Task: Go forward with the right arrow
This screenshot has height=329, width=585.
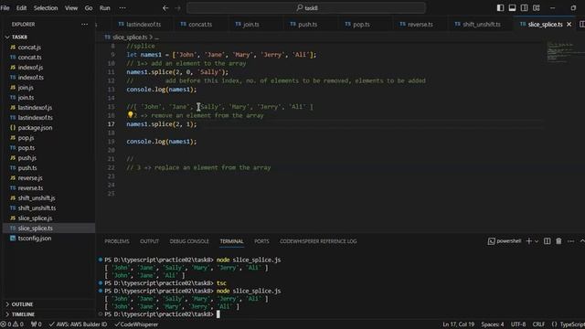Action: [177, 8]
